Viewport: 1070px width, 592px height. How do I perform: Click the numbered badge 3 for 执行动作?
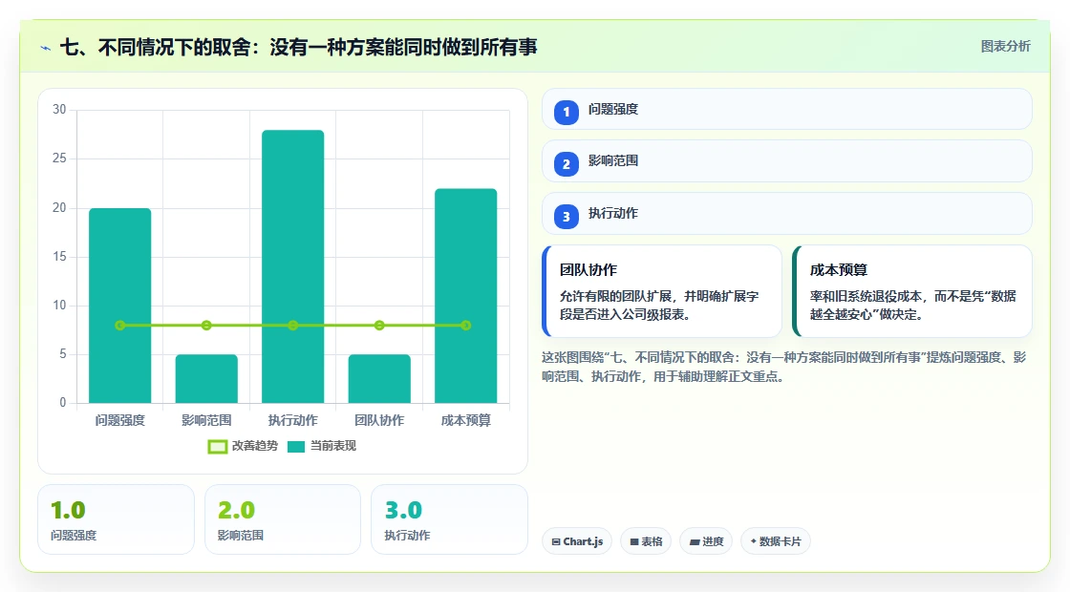[567, 216]
